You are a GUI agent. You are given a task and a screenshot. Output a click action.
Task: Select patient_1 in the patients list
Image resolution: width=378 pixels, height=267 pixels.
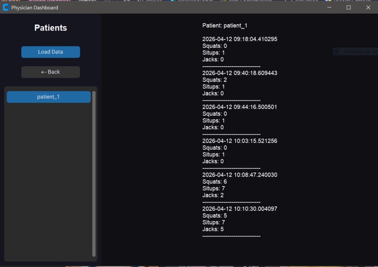pyautogui.click(x=49, y=97)
